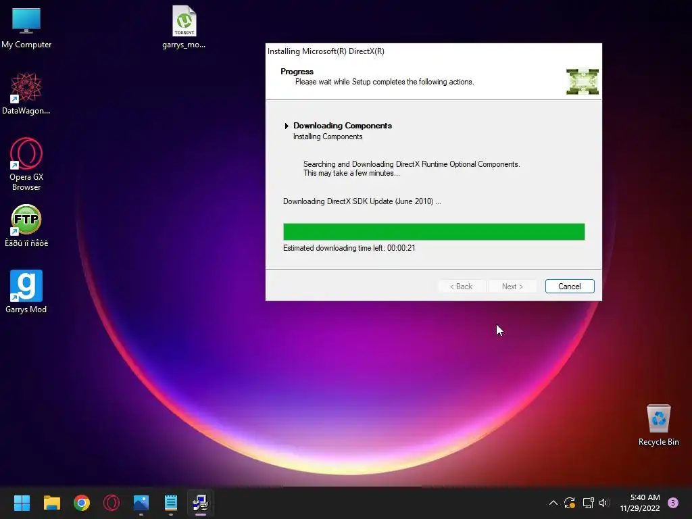Click the arrow beside Downloading Components

(x=287, y=126)
